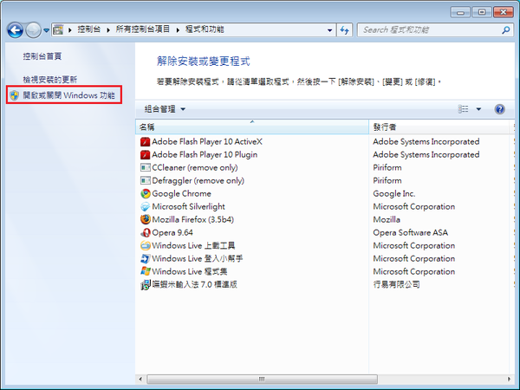Select the 'Microsoft Silverlight' entry text
This screenshot has width=520, height=390.
(188, 206)
